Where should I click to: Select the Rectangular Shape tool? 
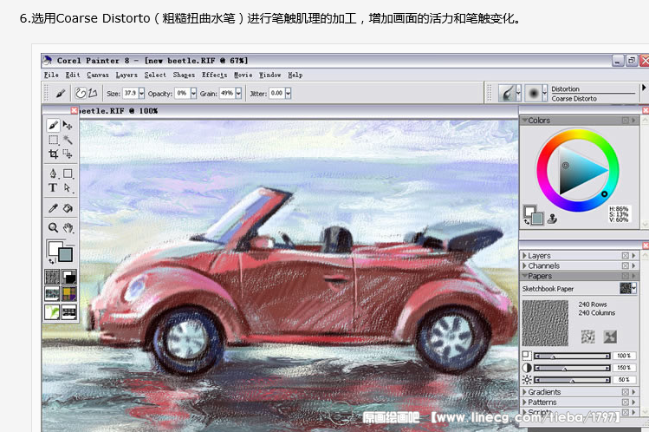68,173
